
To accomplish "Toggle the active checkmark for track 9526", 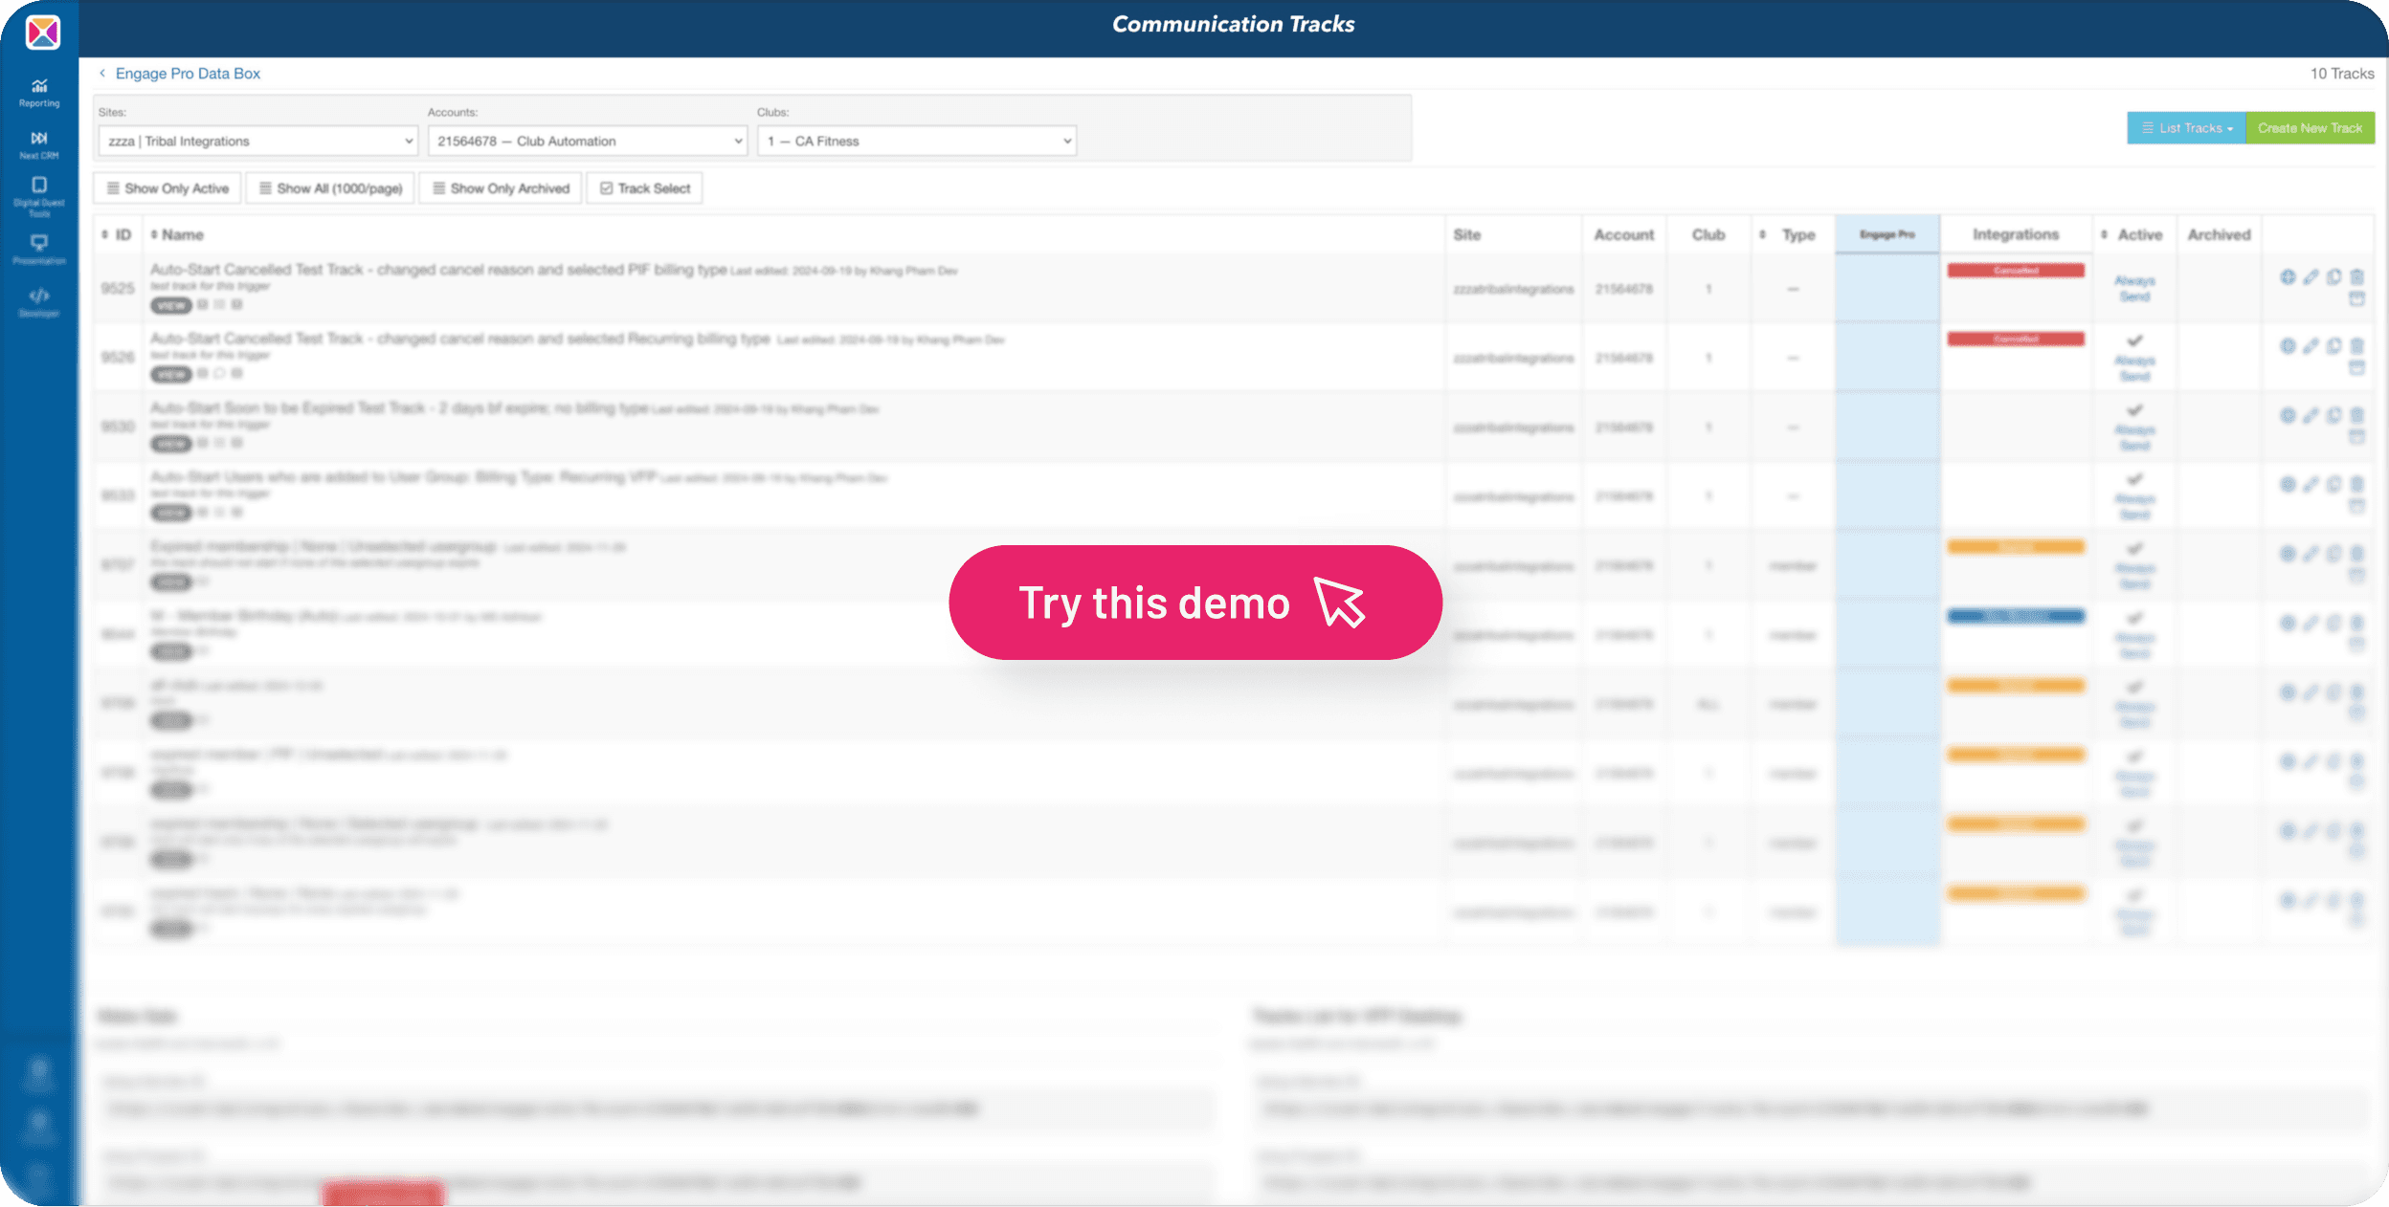I will [x=2134, y=340].
